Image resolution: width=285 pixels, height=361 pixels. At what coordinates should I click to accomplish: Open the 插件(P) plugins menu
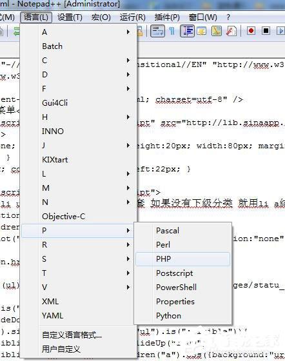click(167, 17)
